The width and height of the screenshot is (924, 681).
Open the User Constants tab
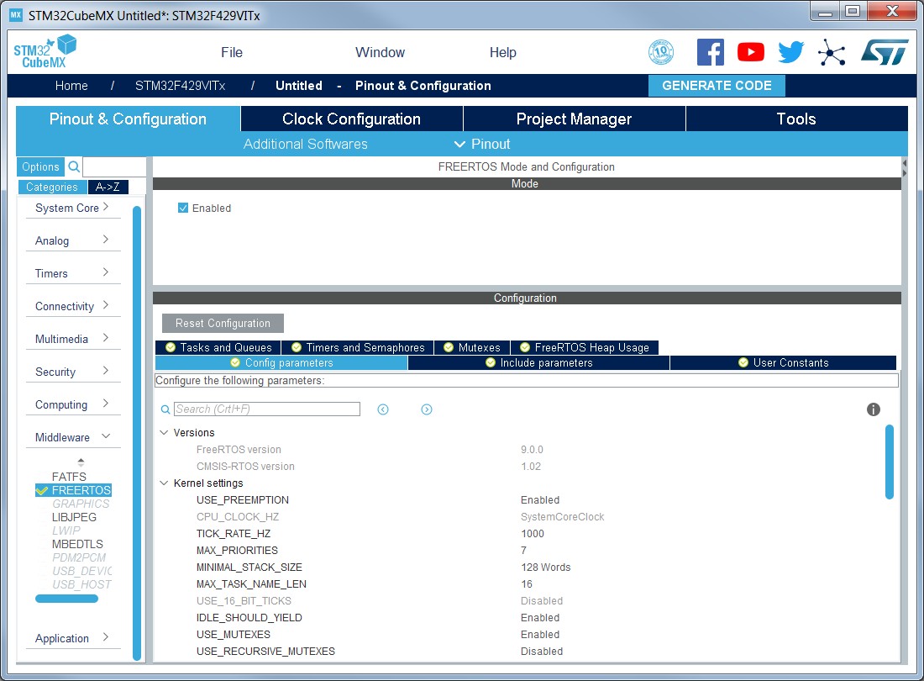click(783, 362)
